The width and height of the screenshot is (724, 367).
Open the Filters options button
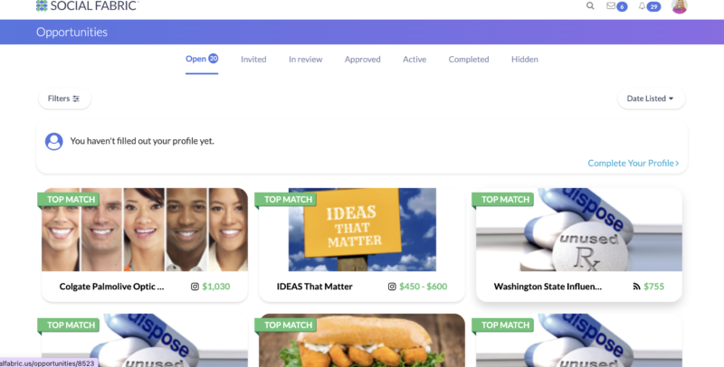64,99
